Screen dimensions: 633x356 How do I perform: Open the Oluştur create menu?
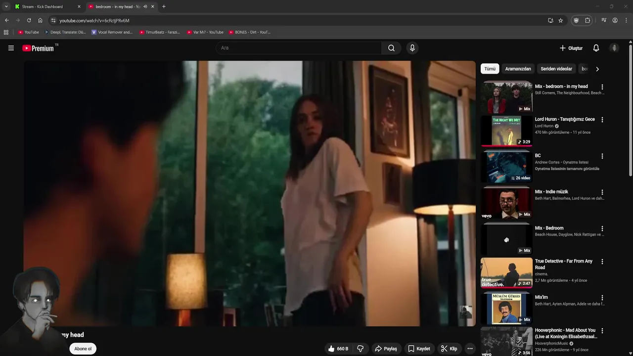pos(571,48)
